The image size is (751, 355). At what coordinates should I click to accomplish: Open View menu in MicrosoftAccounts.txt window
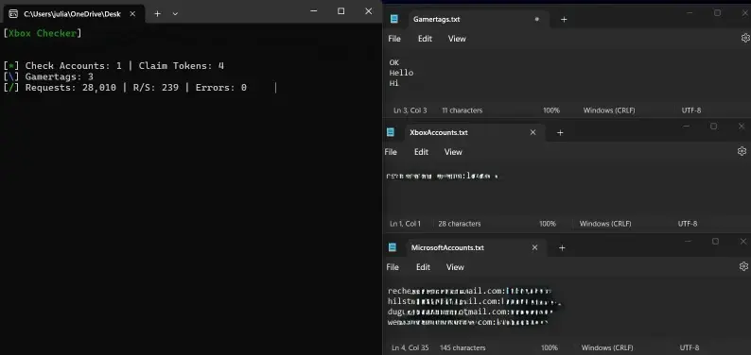455,267
